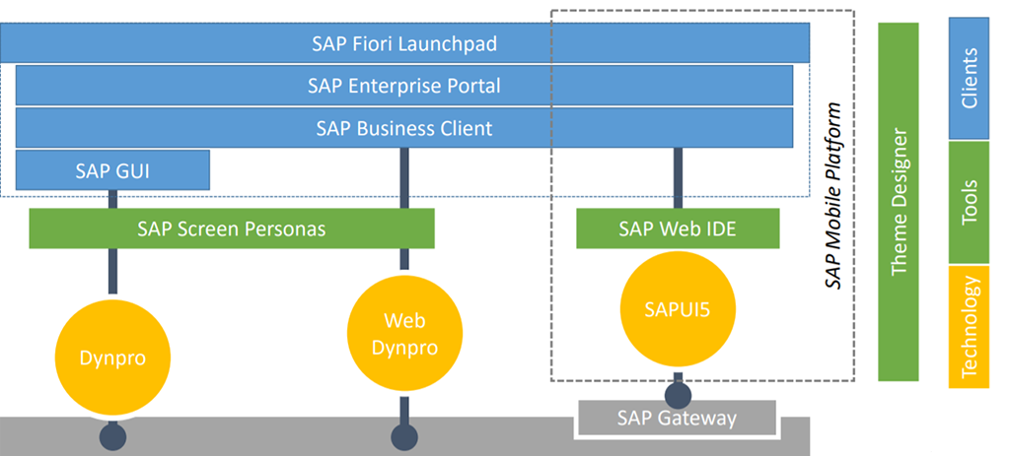Select the Web Dynpro circle
This screenshot has height=456, width=1010.
pos(404,335)
